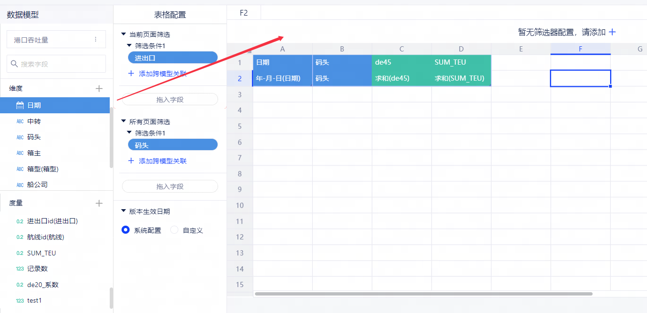Collapse the 当前页面筛选 section

point(124,34)
